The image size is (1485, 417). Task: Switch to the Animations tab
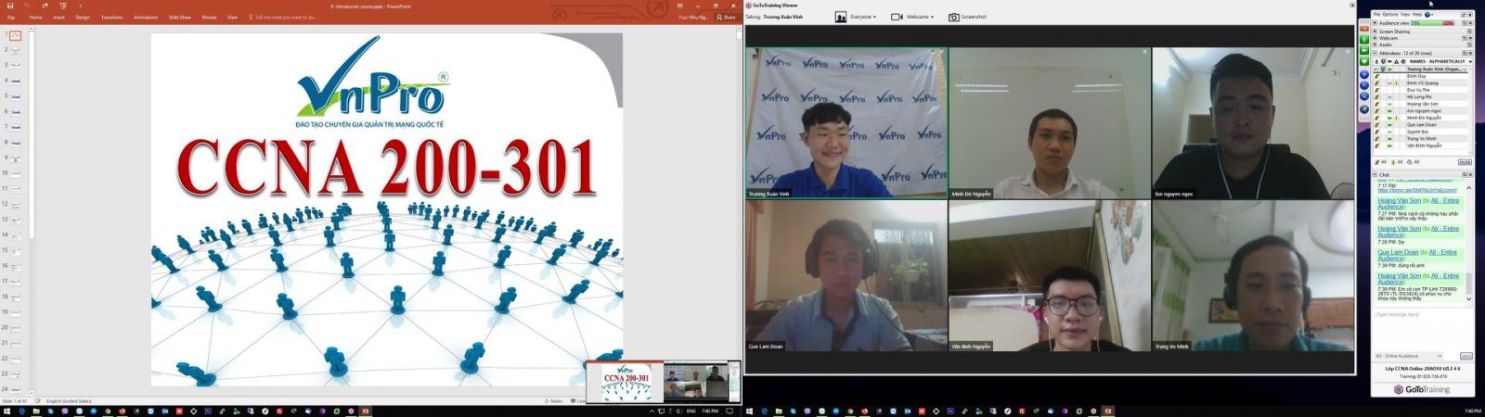tap(146, 17)
